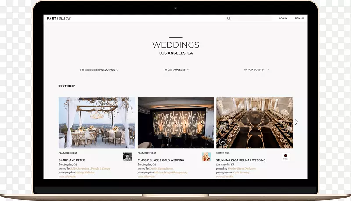Click the PartySlate logo
Screen dimensions: 351x201
59,18
